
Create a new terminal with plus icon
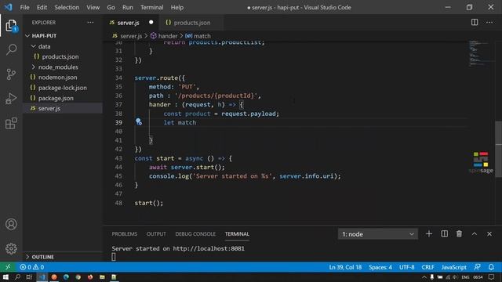click(429, 233)
